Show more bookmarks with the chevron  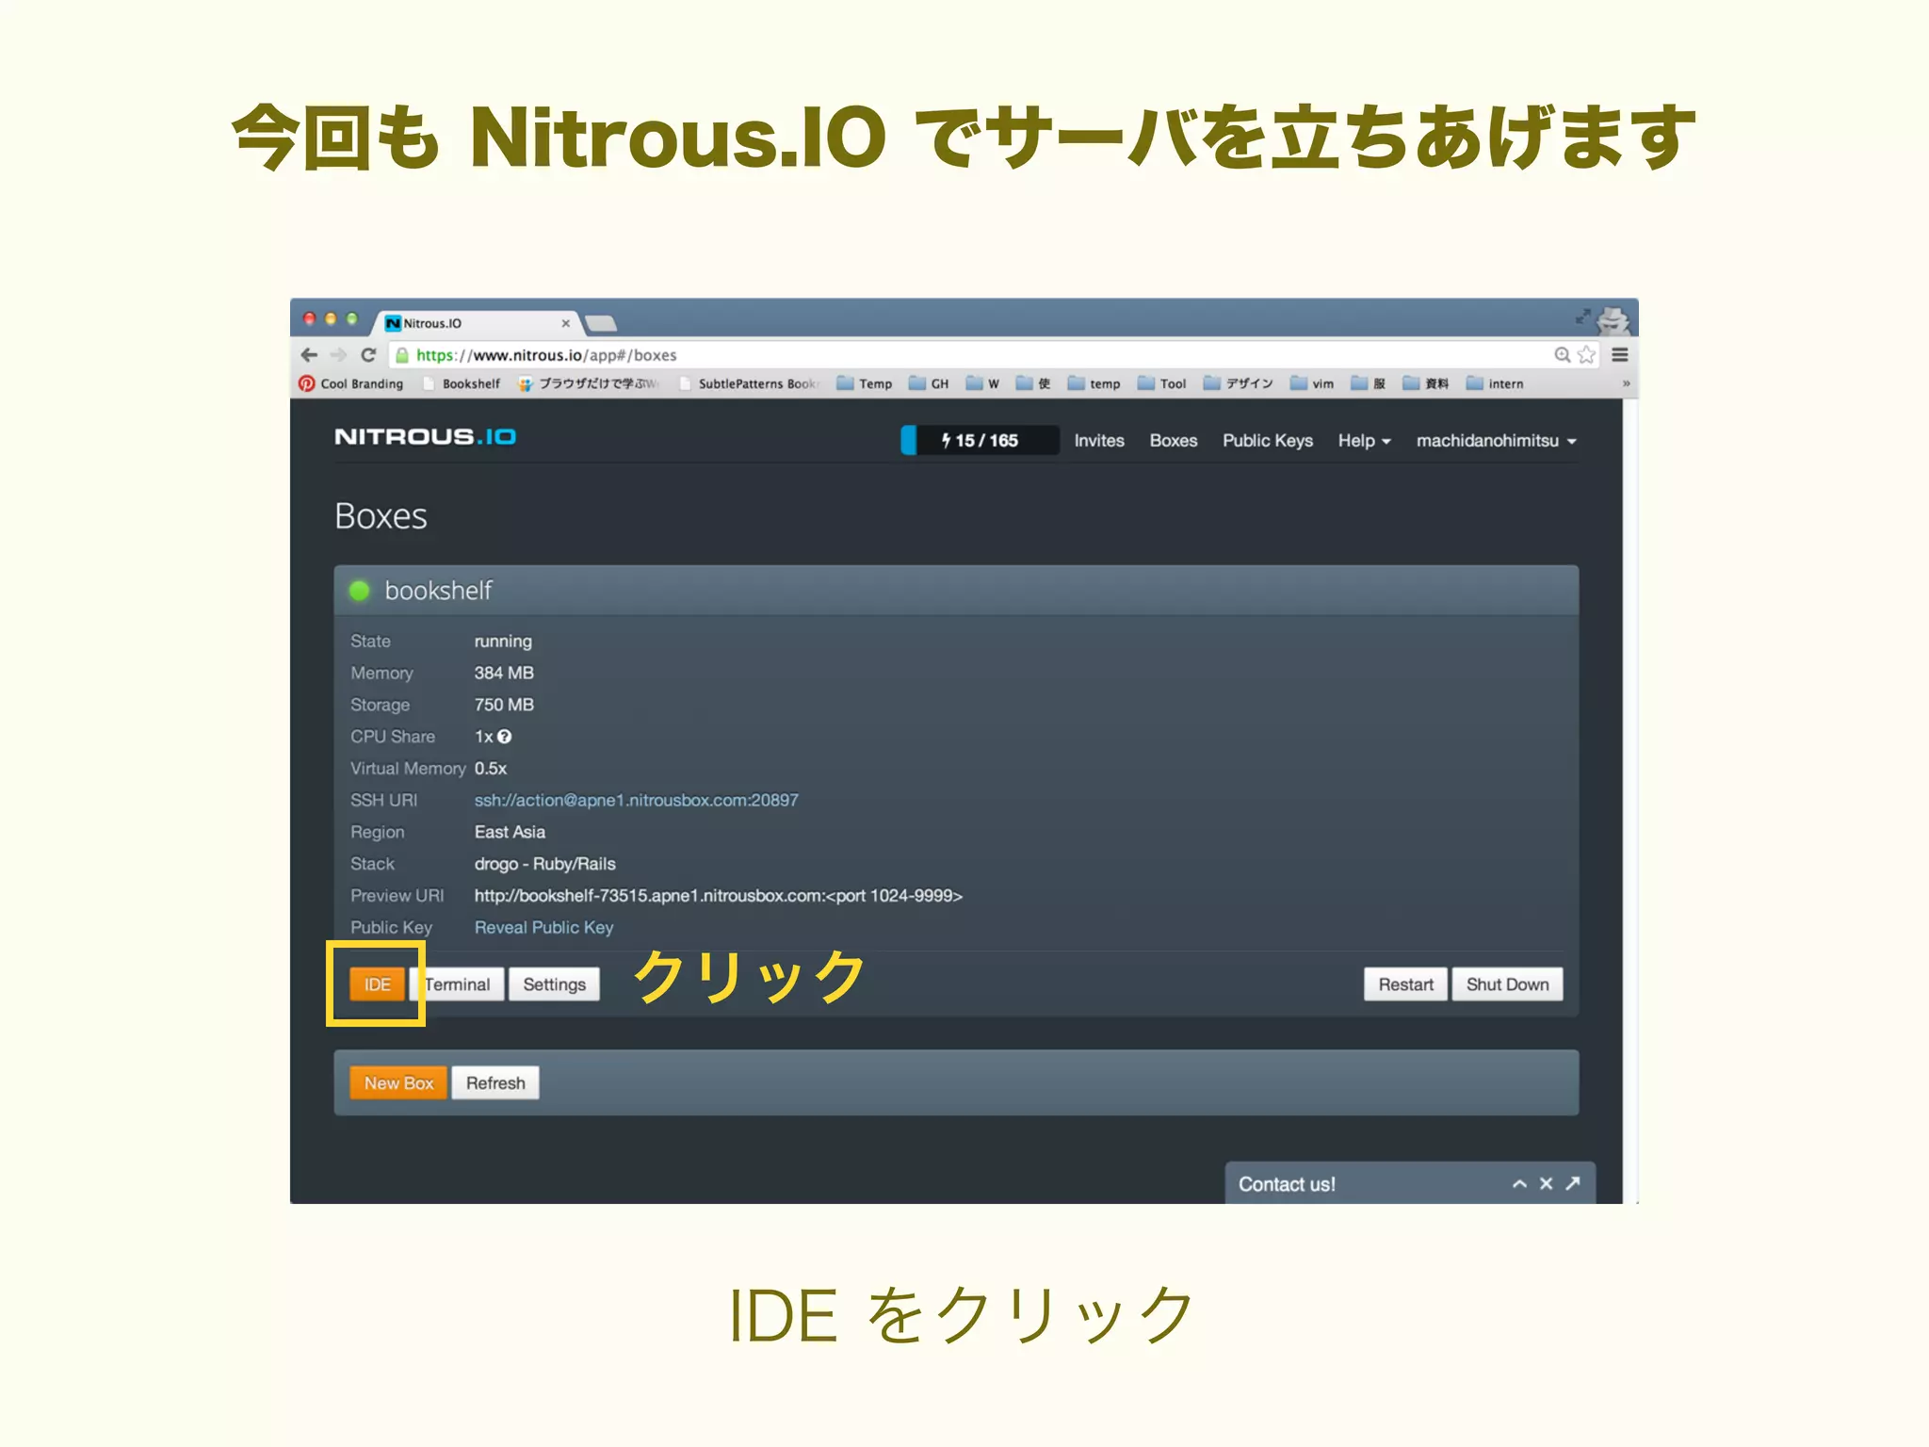point(1626,383)
